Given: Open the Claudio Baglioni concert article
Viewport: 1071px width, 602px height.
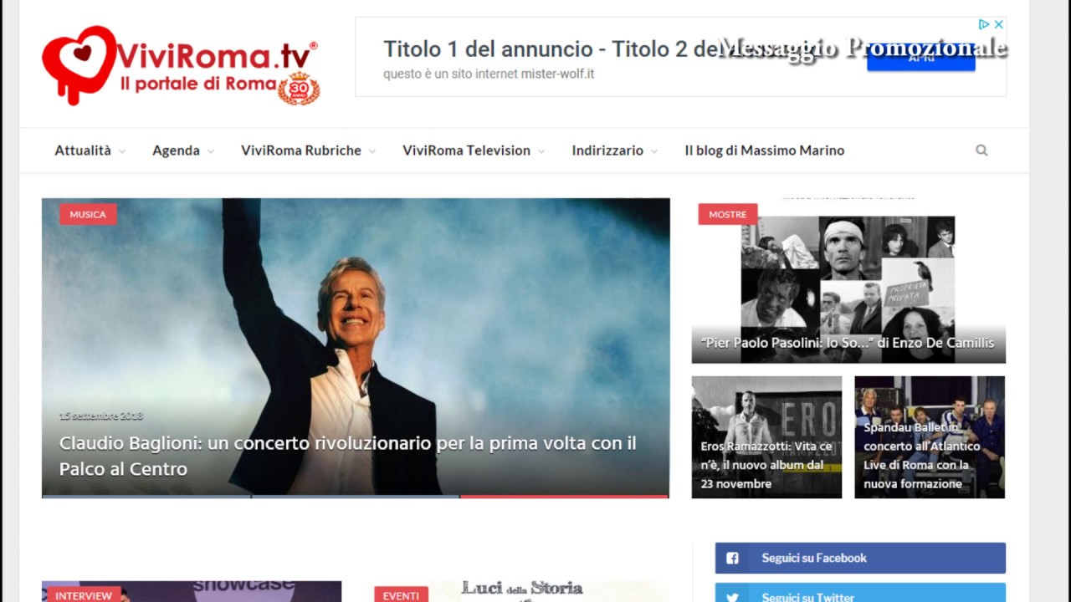Looking at the screenshot, I should click(x=347, y=456).
